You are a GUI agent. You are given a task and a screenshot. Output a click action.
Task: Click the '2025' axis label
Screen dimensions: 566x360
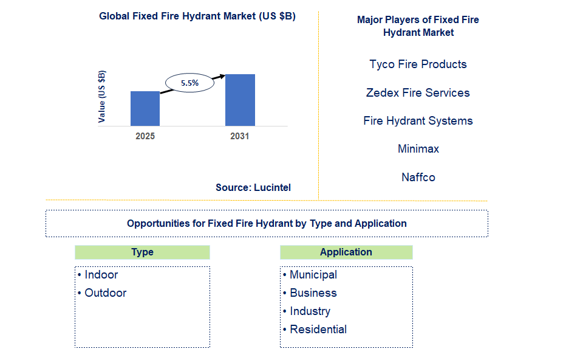[145, 136]
